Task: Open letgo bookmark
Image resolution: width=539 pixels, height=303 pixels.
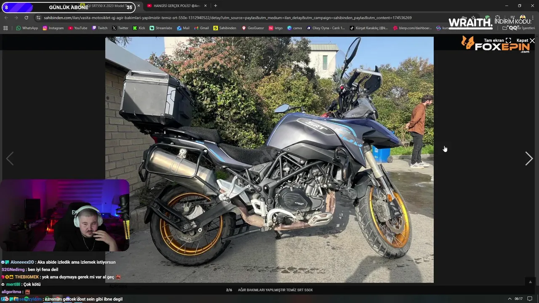Action: (276, 28)
